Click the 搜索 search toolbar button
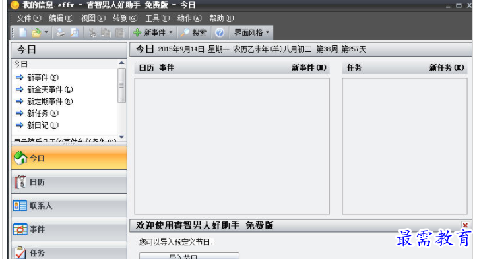 (x=193, y=32)
